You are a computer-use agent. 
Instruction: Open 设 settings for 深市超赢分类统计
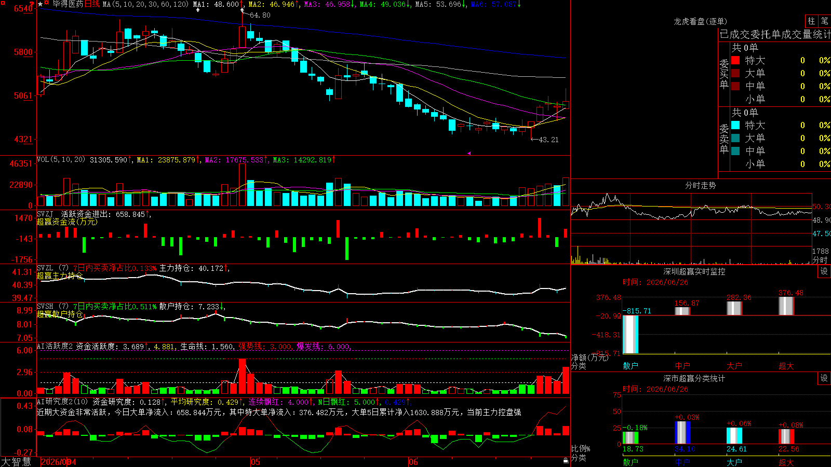pyautogui.click(x=824, y=378)
